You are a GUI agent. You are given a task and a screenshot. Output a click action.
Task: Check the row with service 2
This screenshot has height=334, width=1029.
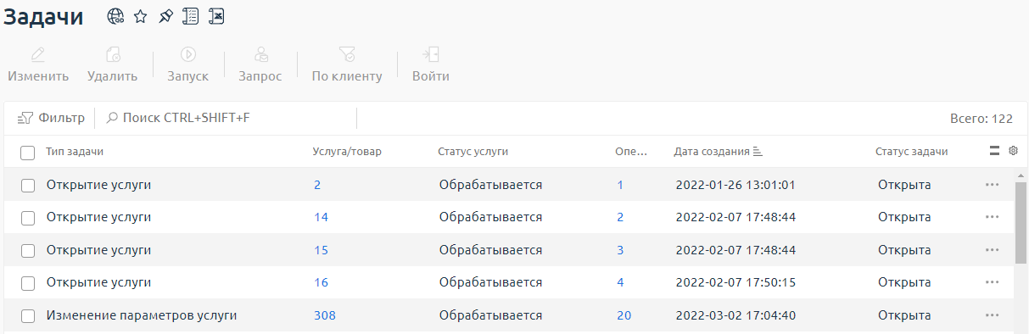[x=27, y=185]
